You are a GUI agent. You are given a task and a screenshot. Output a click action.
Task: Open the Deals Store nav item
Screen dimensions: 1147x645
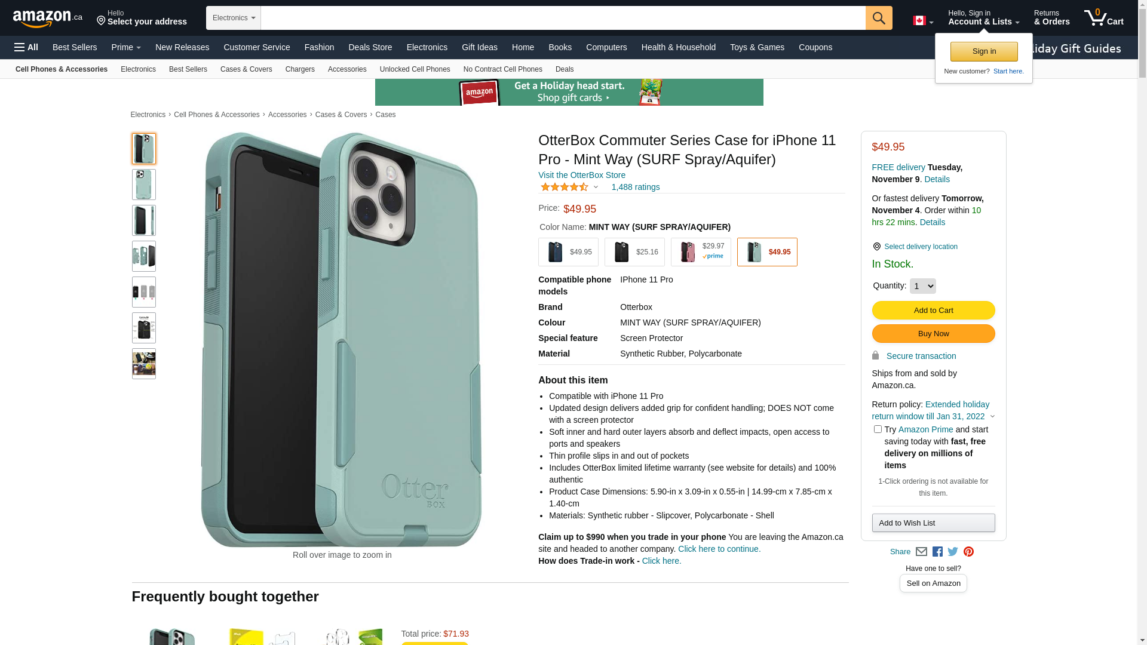point(370,47)
